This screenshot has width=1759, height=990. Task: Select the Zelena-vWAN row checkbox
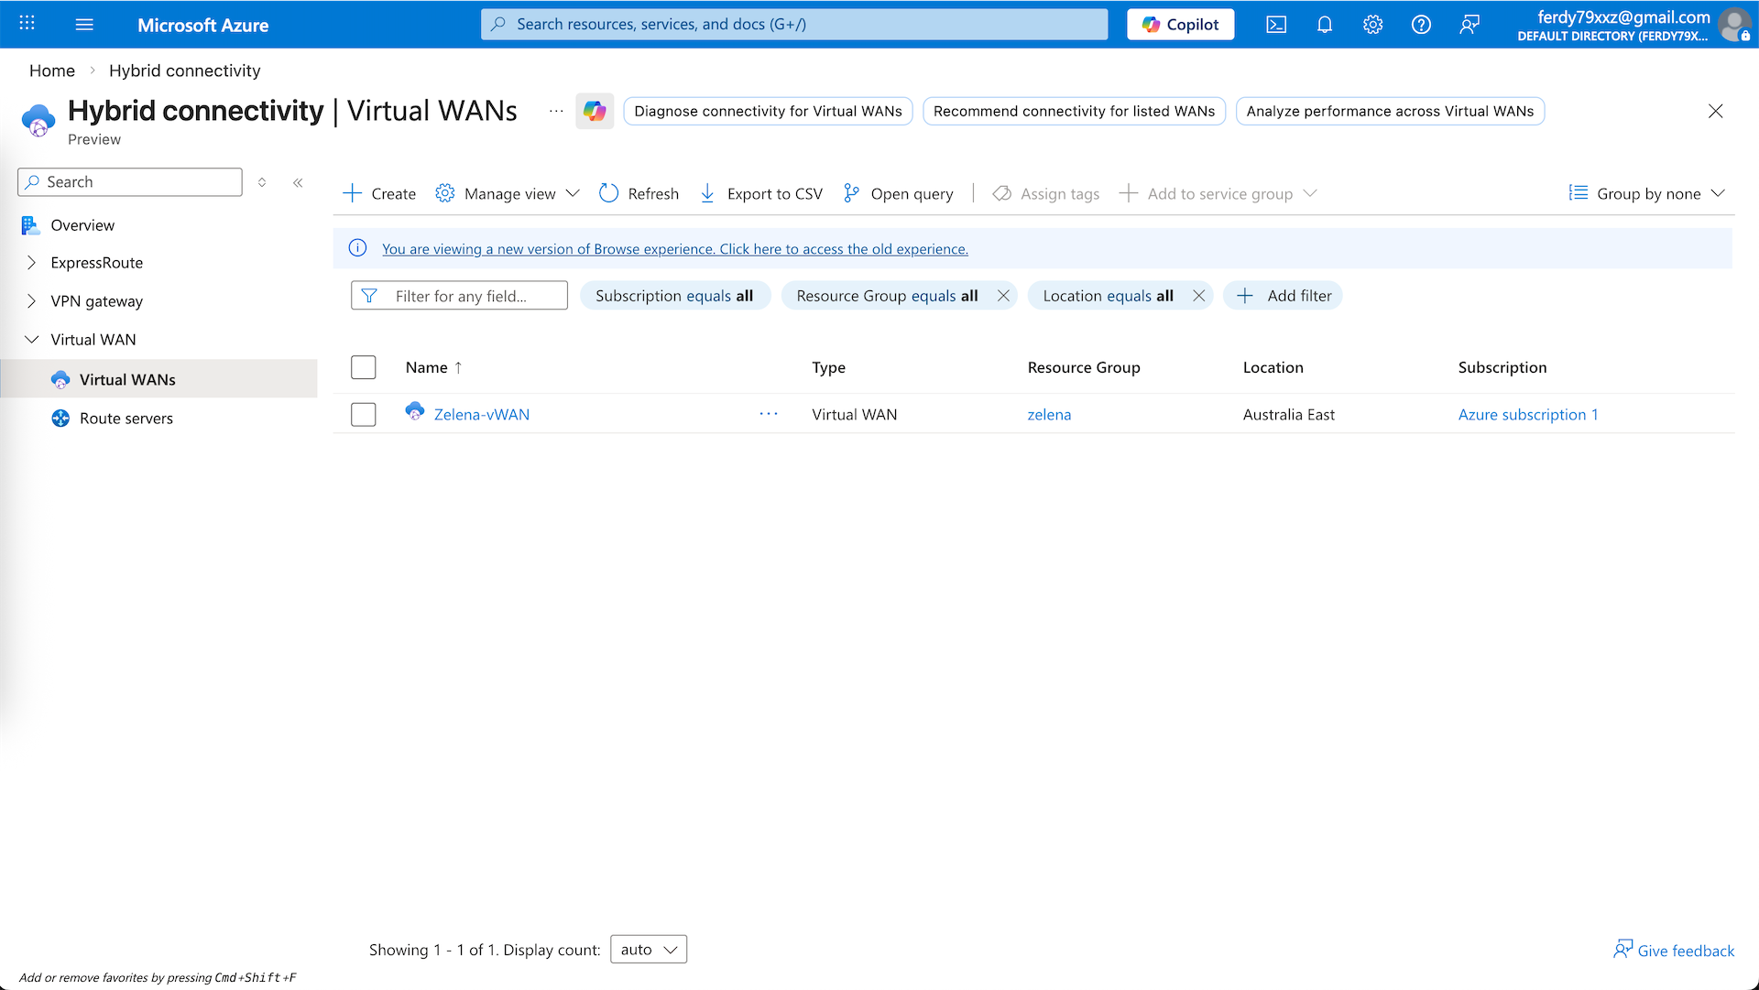click(x=364, y=414)
